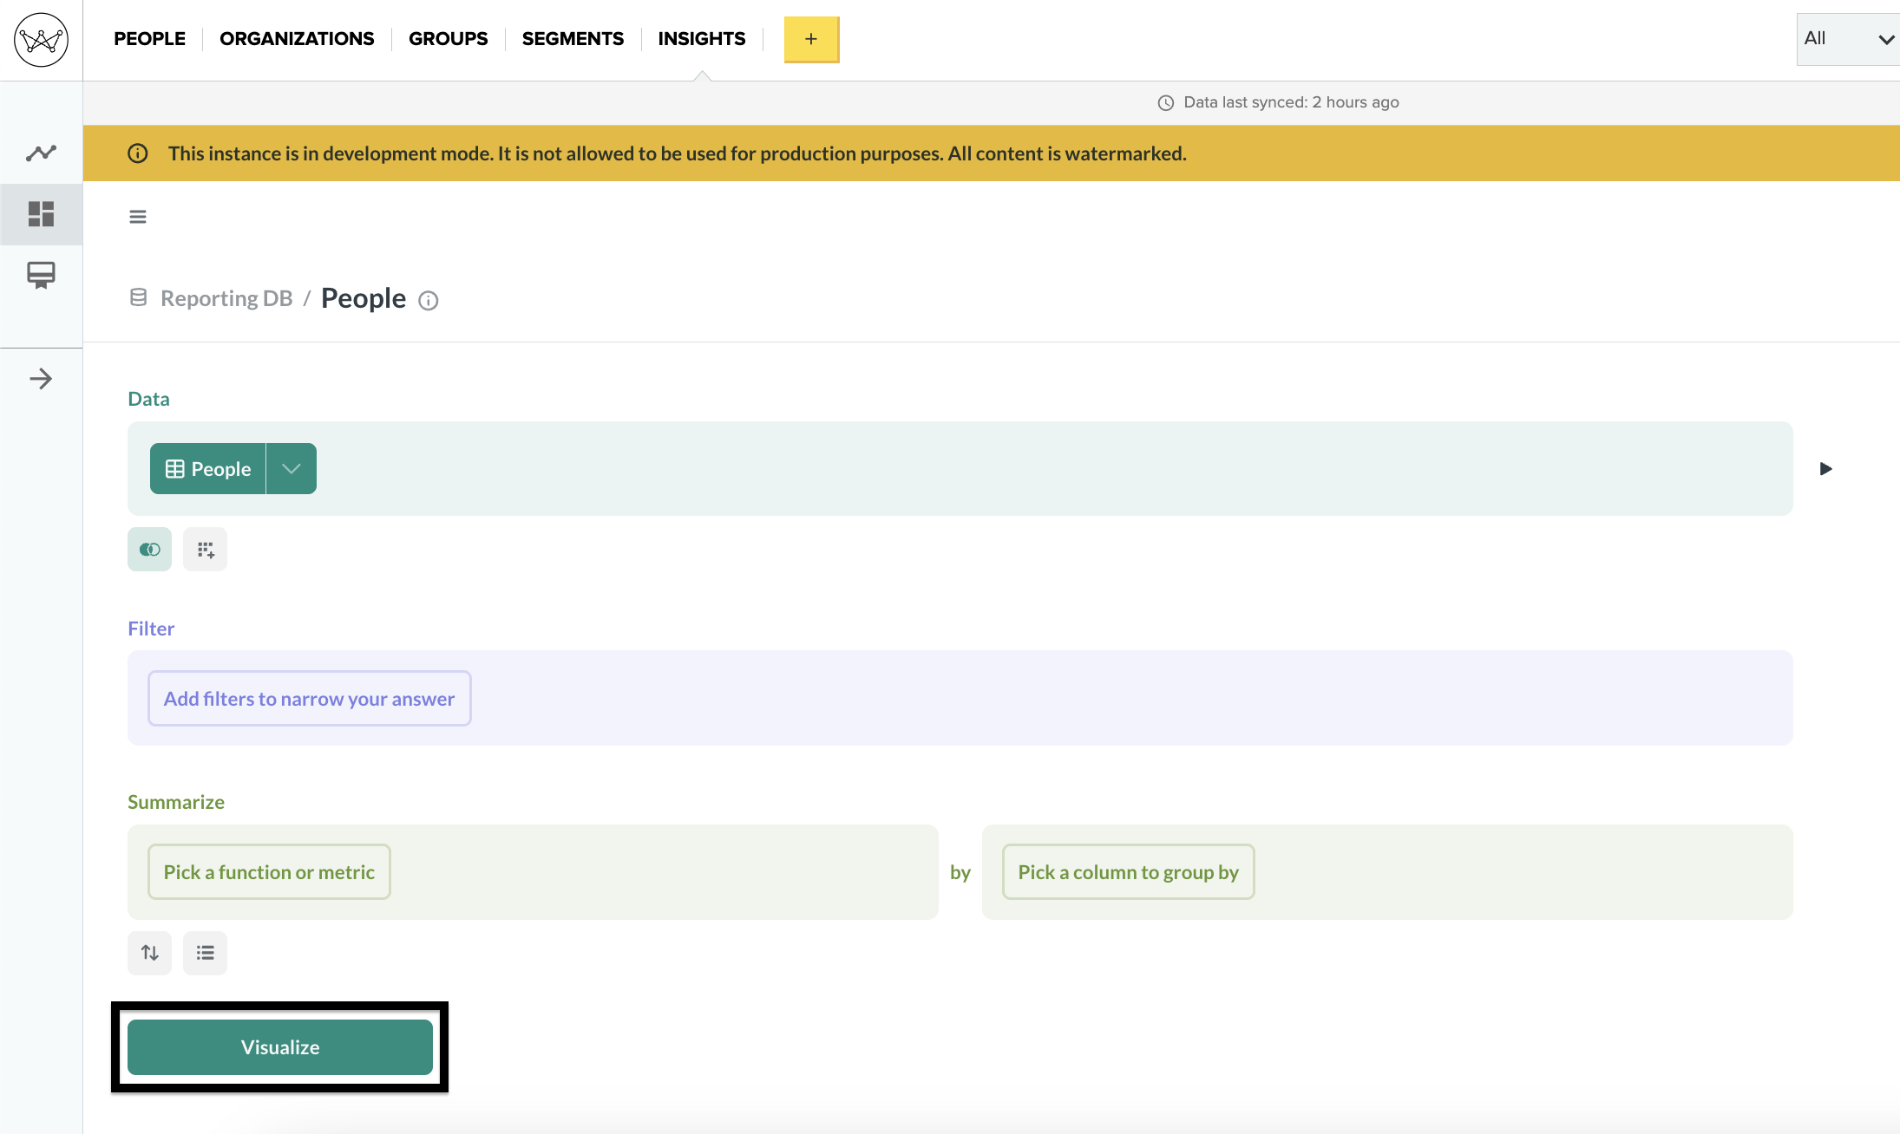Click the sort arrows icon below Summarize
Image resolution: width=1900 pixels, height=1134 pixels.
click(149, 954)
